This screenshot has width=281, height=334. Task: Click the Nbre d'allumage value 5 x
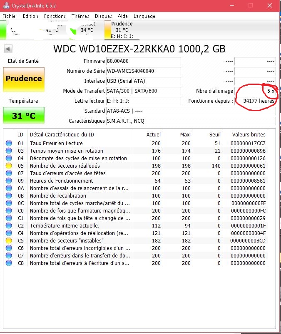[x=255, y=91]
